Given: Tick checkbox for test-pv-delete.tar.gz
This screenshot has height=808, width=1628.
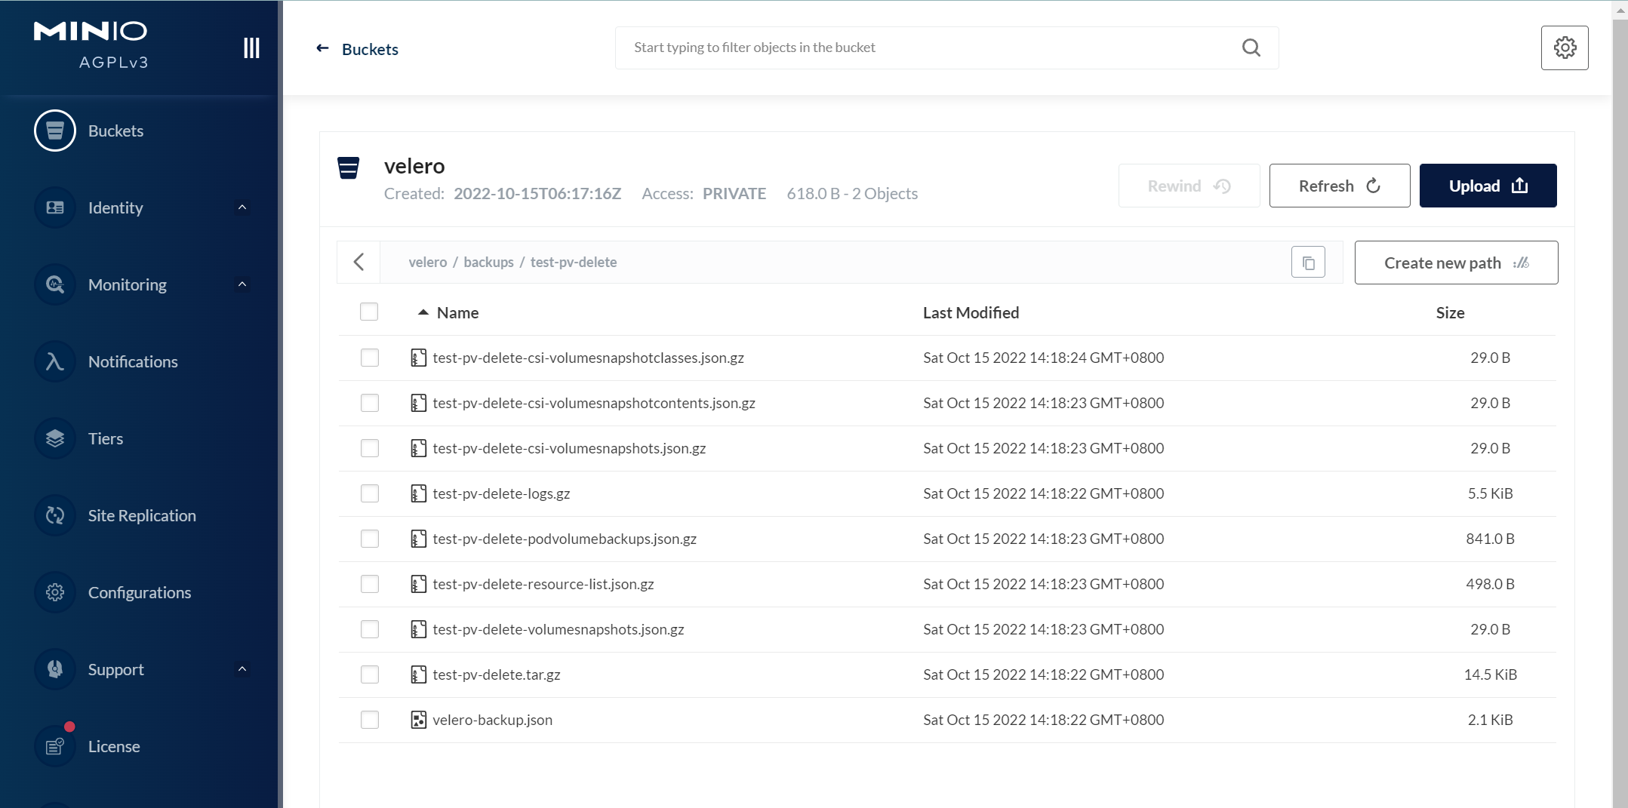Looking at the screenshot, I should [370, 674].
